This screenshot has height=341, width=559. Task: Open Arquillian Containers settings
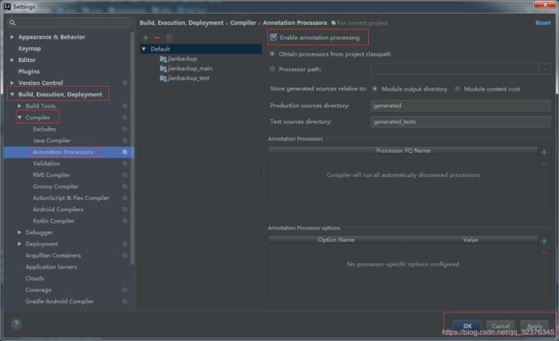tap(53, 256)
